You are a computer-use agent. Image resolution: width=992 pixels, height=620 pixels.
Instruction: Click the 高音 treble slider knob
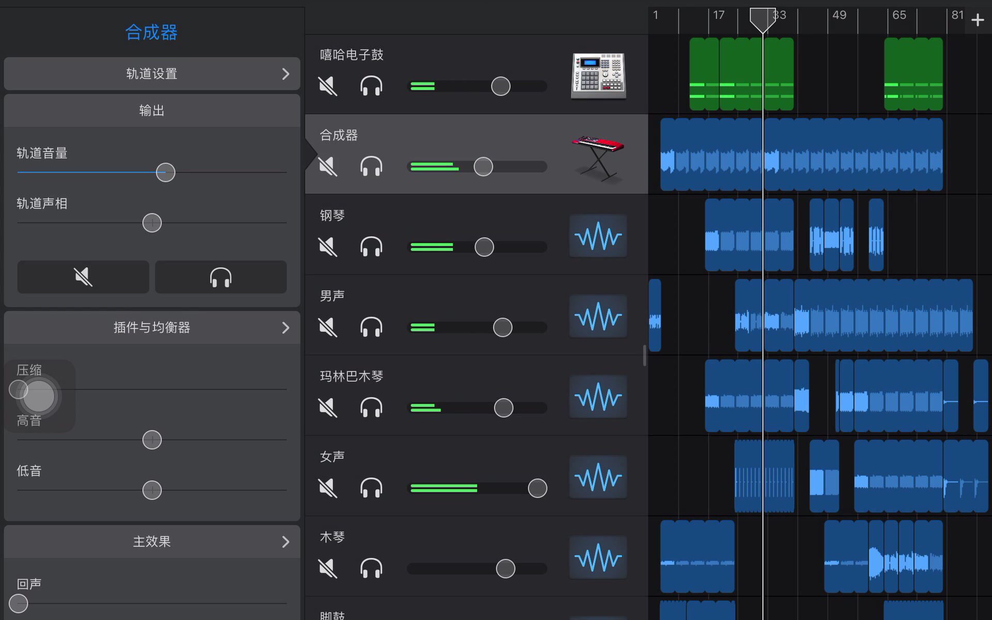(x=152, y=440)
